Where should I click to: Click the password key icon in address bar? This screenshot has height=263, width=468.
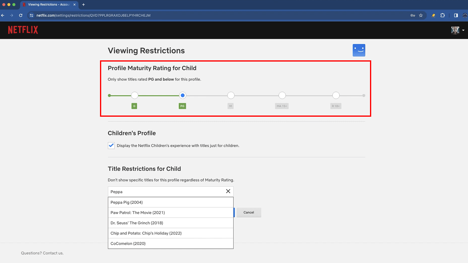pyautogui.click(x=412, y=15)
